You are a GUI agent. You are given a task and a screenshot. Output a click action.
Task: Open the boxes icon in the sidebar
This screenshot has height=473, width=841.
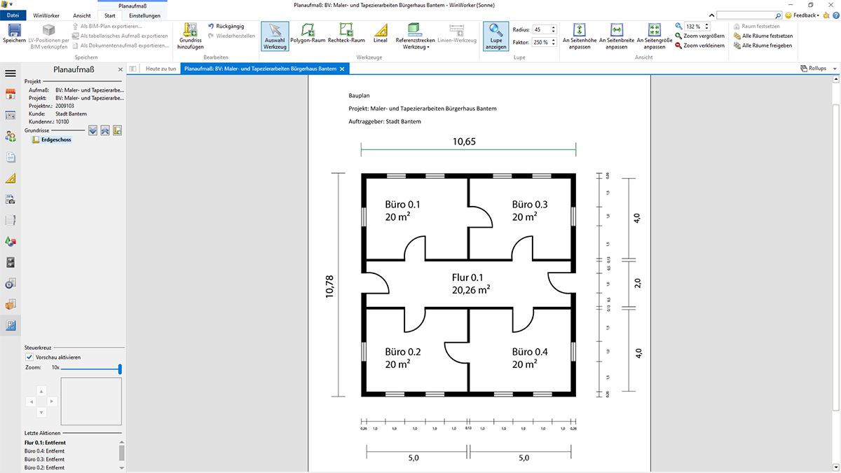click(x=11, y=305)
